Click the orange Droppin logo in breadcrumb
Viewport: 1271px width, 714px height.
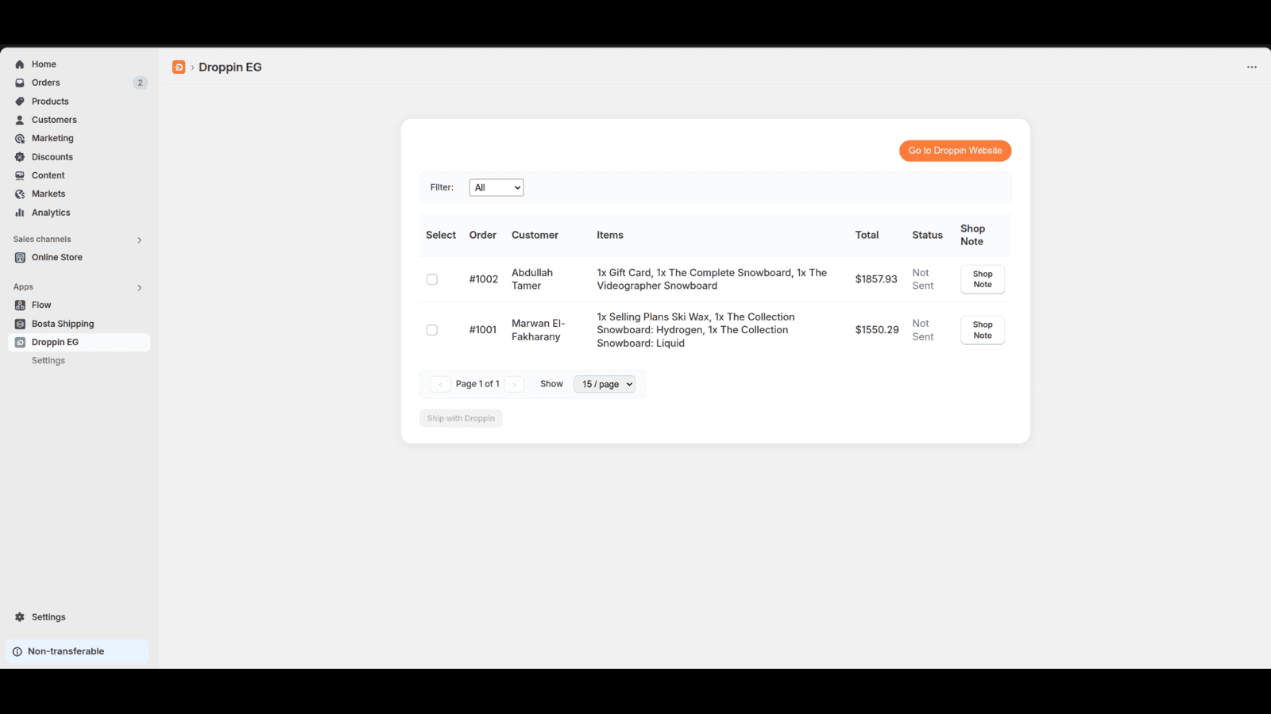point(179,67)
